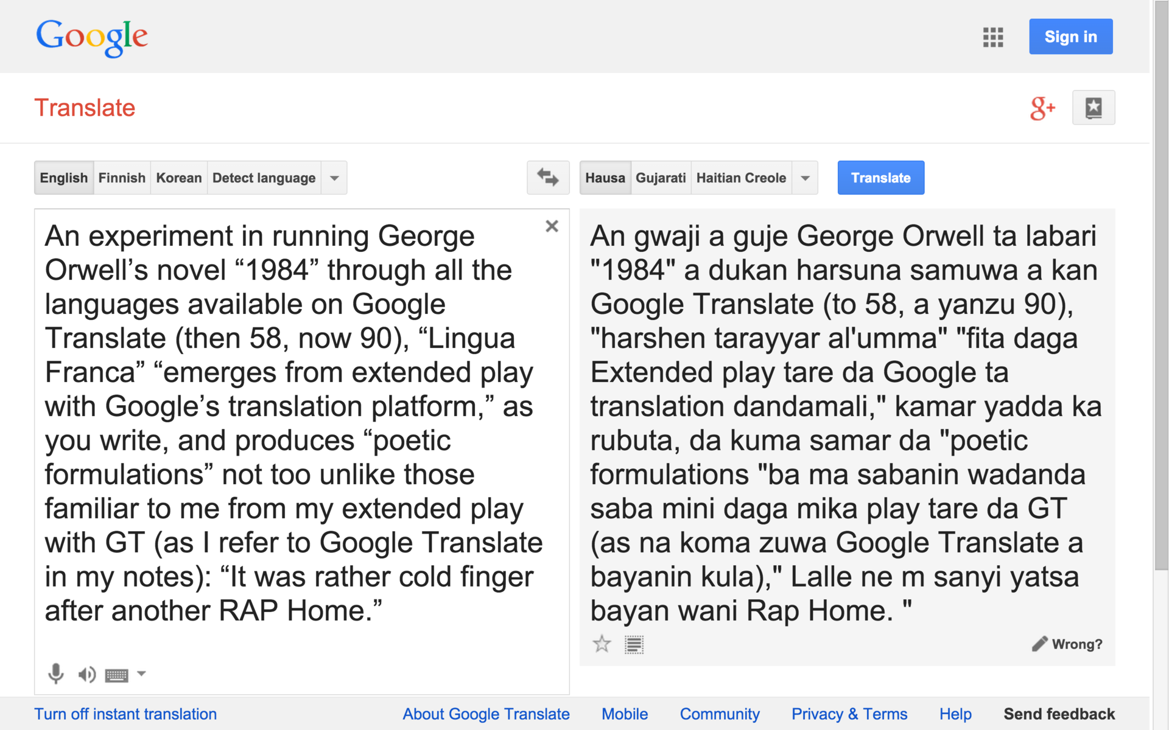The height and width of the screenshot is (730, 1169).
Task: Open the source language dropdown arrow
Action: (334, 178)
